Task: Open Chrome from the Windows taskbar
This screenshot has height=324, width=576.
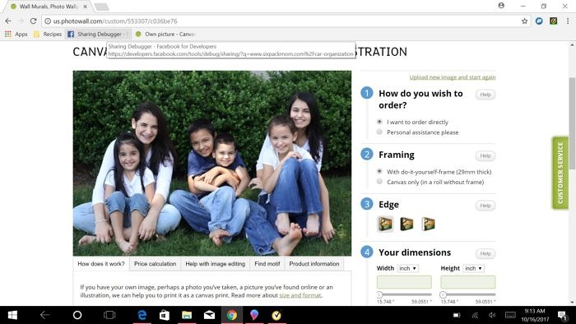Action: tap(231, 315)
